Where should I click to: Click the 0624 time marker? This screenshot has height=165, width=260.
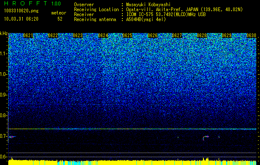[x=103, y=35]
